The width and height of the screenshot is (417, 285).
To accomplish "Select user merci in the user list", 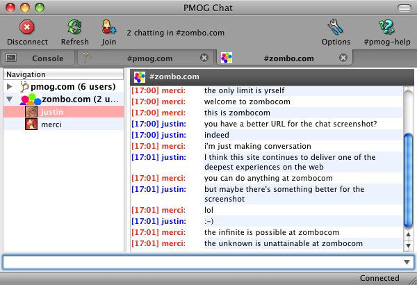I will click(63, 124).
